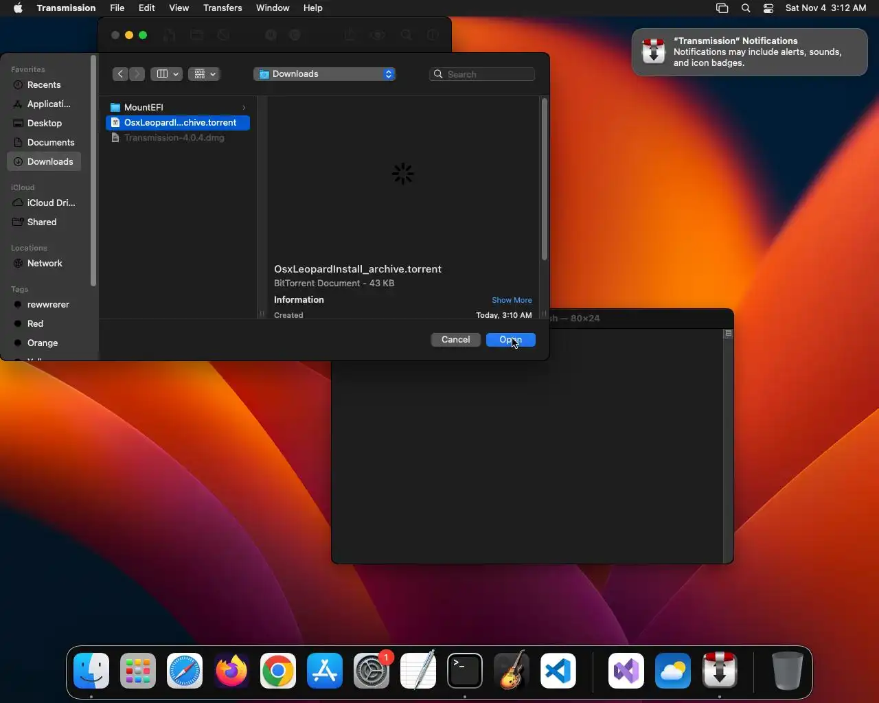
Task: Click Show More in Information
Action: pyautogui.click(x=512, y=300)
